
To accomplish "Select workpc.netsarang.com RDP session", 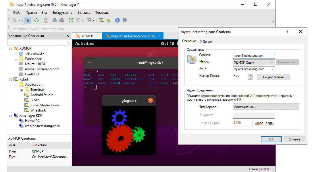I will [42, 126].
